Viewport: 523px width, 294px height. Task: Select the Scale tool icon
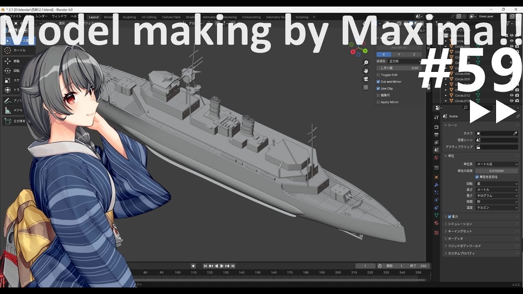point(7,80)
